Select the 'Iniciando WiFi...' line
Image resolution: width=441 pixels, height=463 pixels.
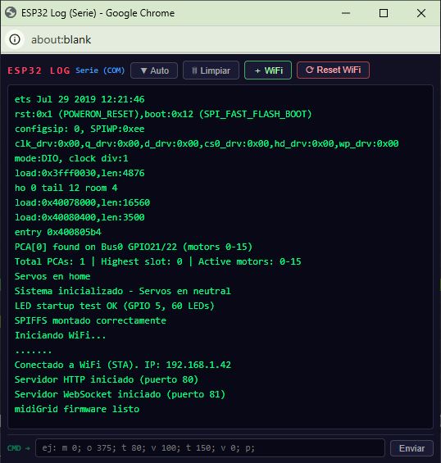pos(61,335)
